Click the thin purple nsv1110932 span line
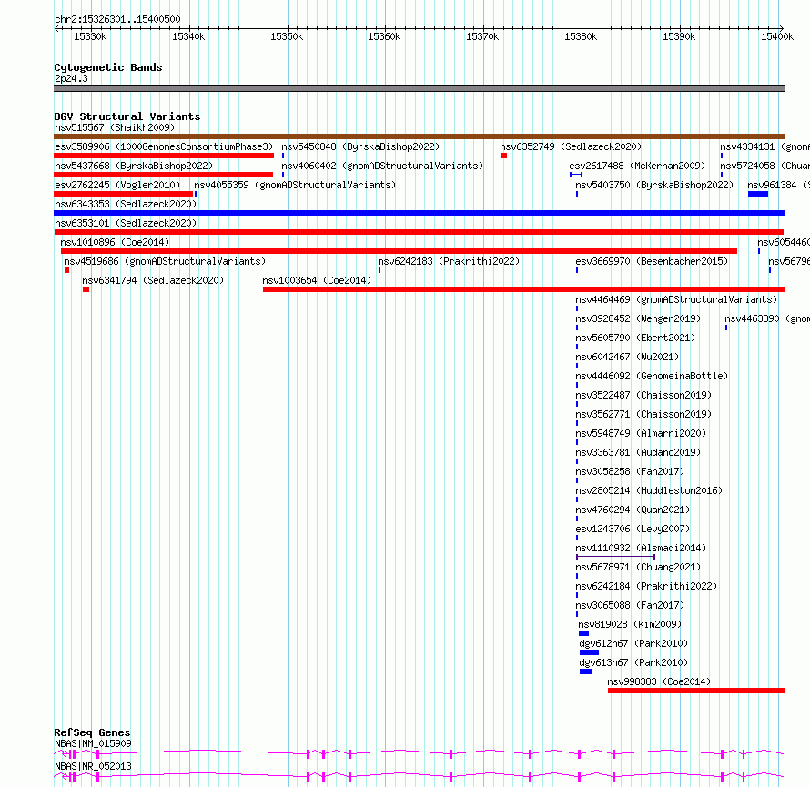The image size is (810, 787). tap(616, 557)
